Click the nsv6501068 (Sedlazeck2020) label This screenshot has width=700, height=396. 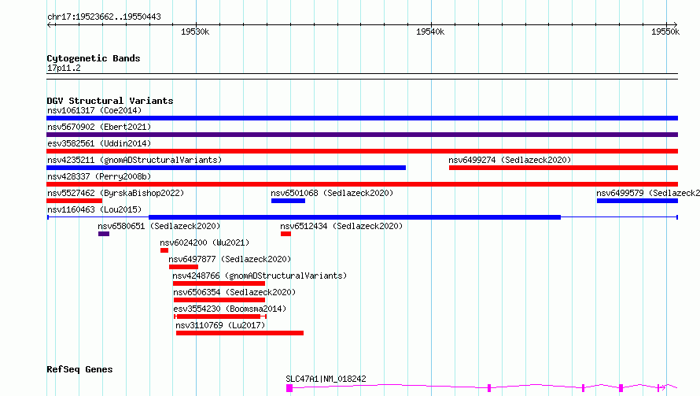tap(332, 193)
